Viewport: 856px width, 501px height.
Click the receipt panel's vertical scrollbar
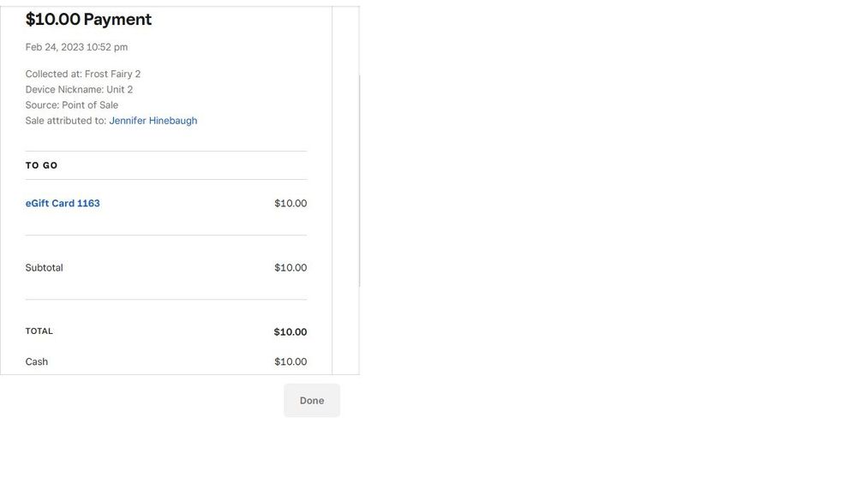click(359, 180)
